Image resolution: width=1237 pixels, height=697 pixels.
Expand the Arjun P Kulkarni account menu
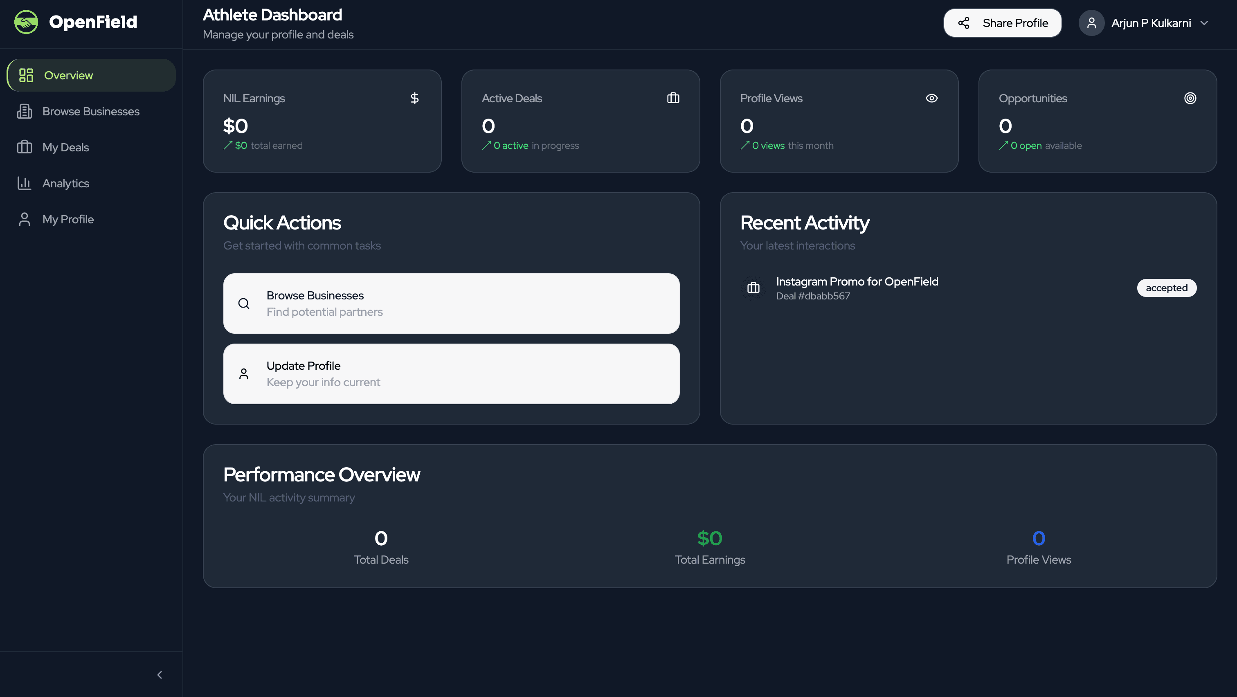[x=1203, y=23]
